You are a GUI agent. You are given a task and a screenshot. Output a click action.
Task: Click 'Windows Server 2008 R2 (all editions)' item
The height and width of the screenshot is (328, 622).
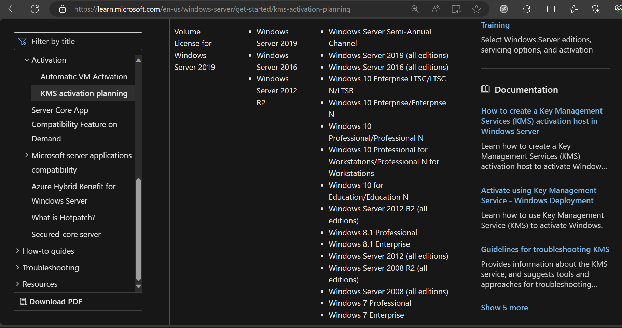pyautogui.click(x=378, y=274)
